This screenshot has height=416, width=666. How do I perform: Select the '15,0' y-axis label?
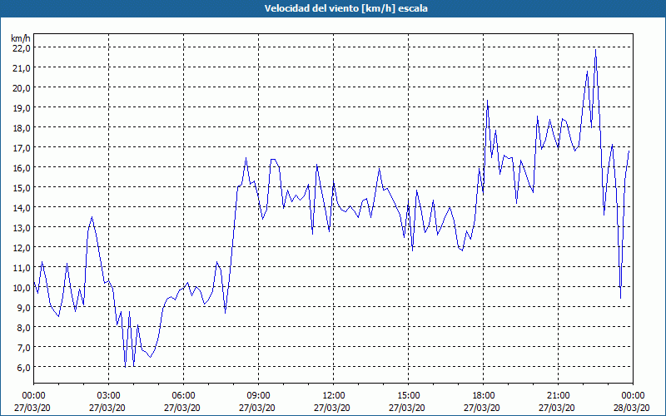coord(22,188)
